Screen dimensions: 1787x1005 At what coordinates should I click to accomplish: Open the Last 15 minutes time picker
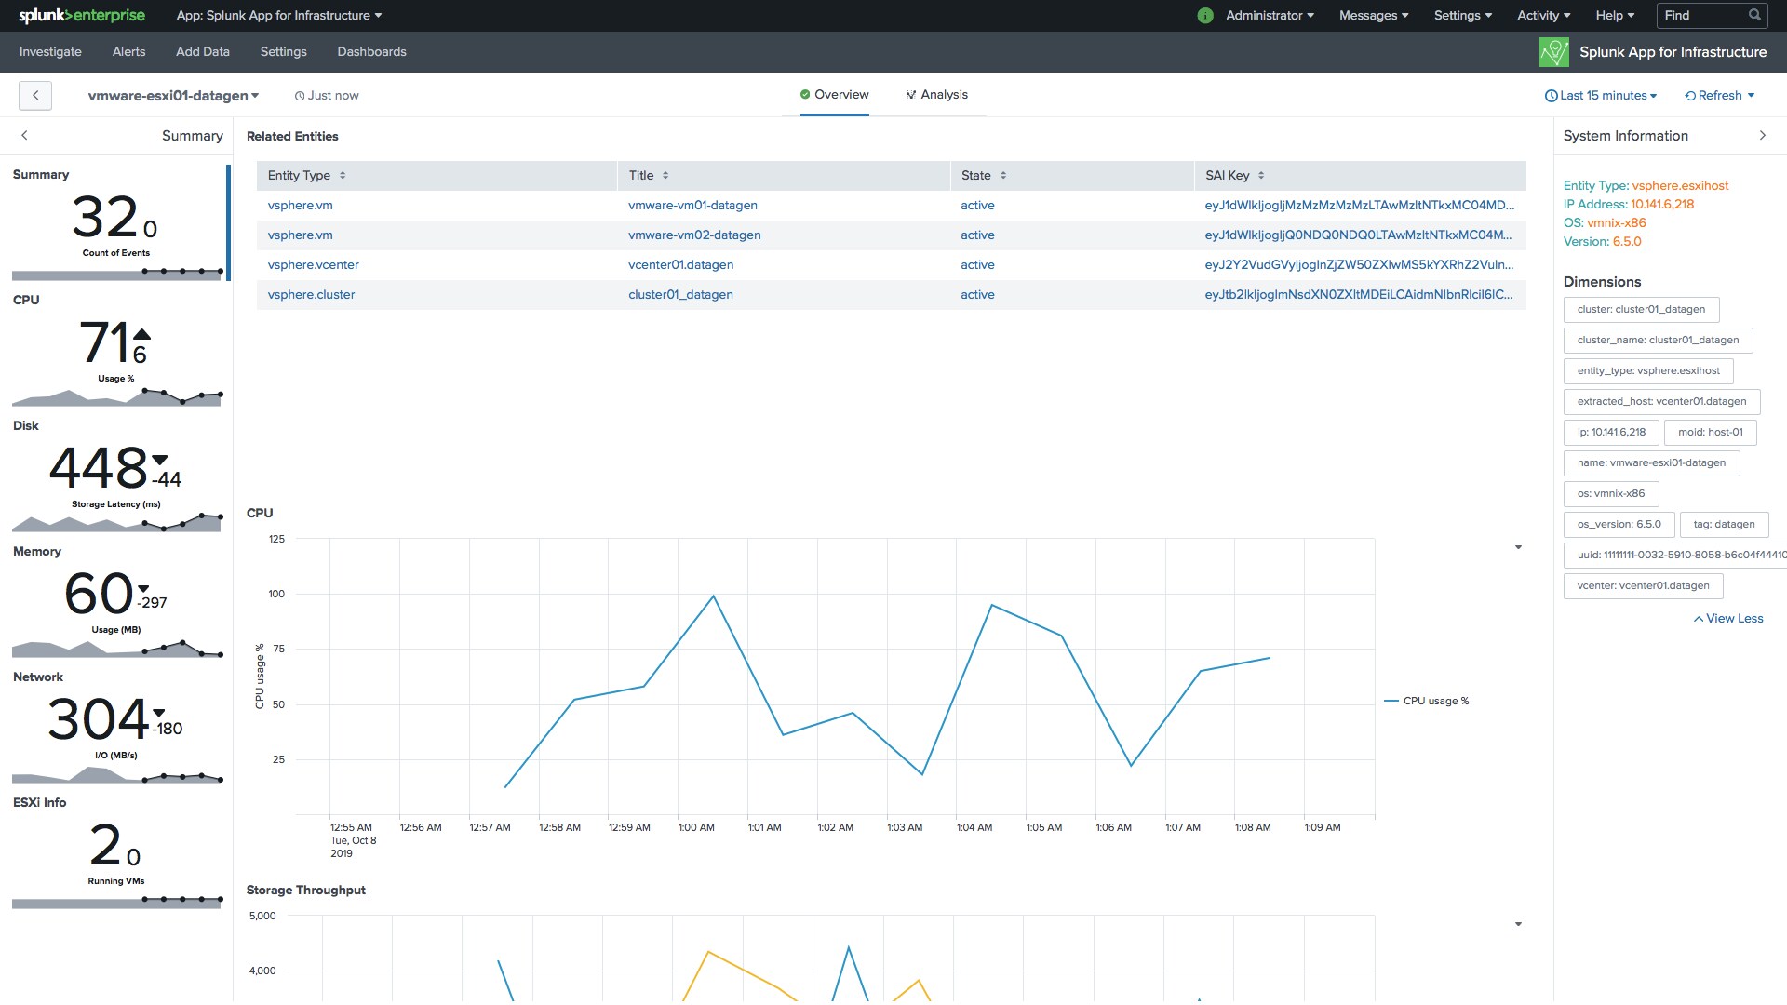click(1601, 95)
